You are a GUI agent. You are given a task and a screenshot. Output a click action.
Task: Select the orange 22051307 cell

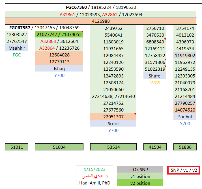[113, 117]
